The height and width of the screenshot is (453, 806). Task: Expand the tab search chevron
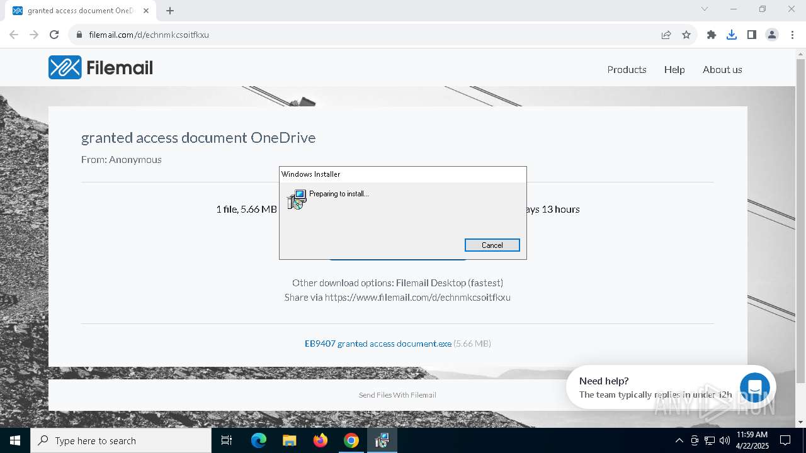click(705, 9)
